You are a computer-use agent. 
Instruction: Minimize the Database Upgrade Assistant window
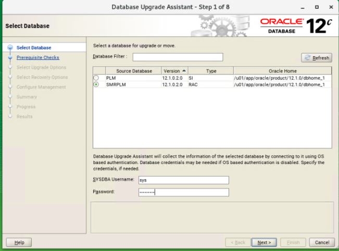coord(303,7)
